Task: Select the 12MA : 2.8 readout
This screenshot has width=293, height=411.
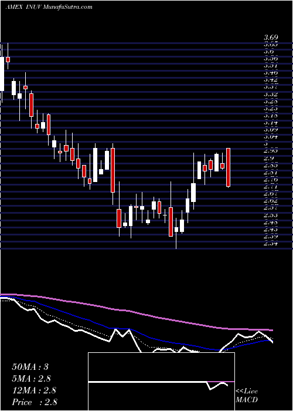Action: (x=34, y=390)
